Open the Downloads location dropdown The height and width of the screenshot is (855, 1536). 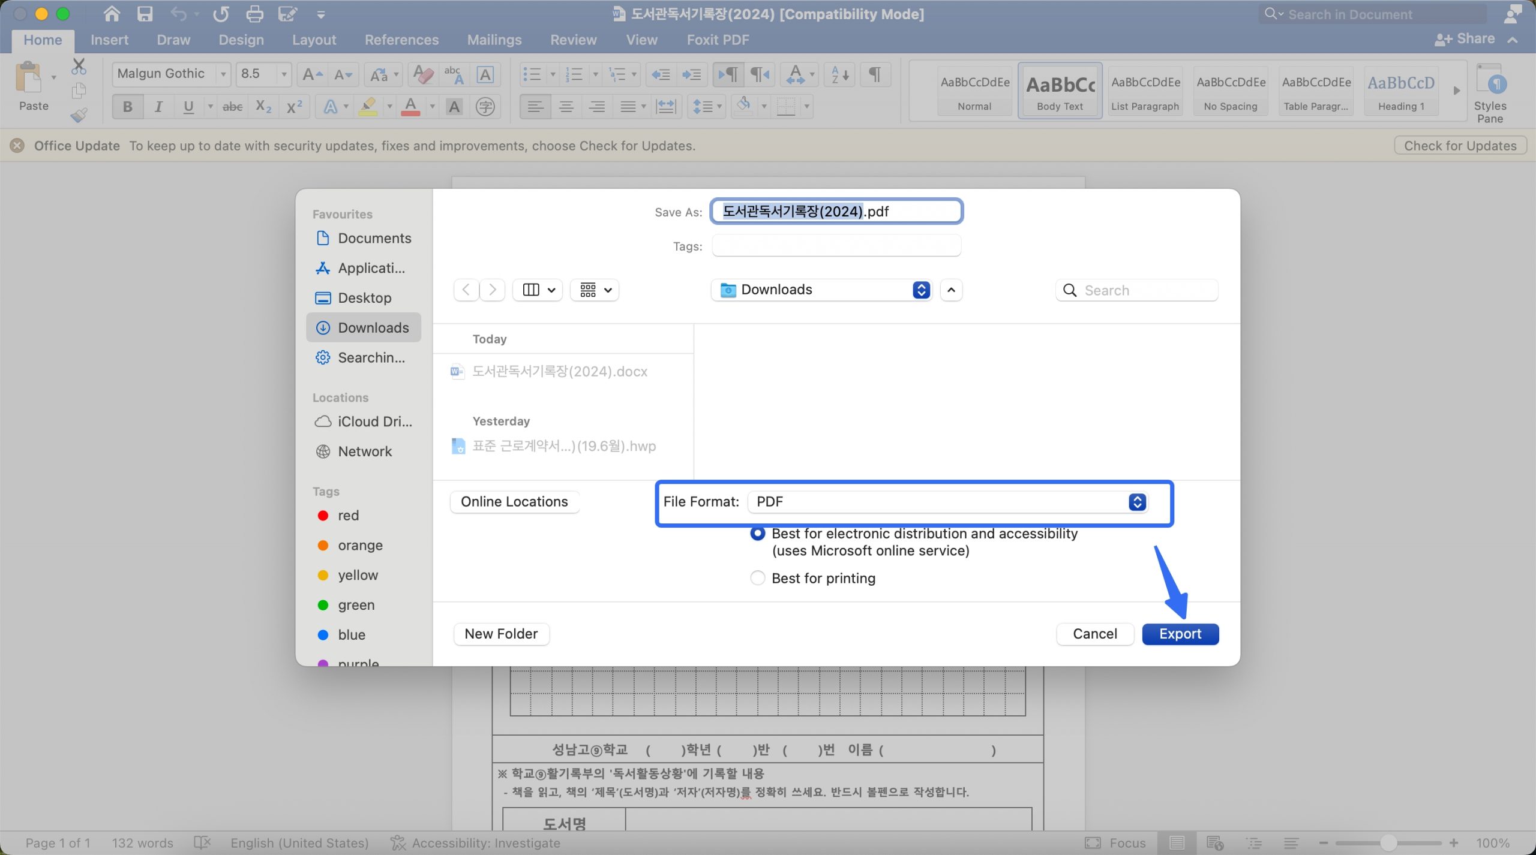pyautogui.click(x=822, y=290)
